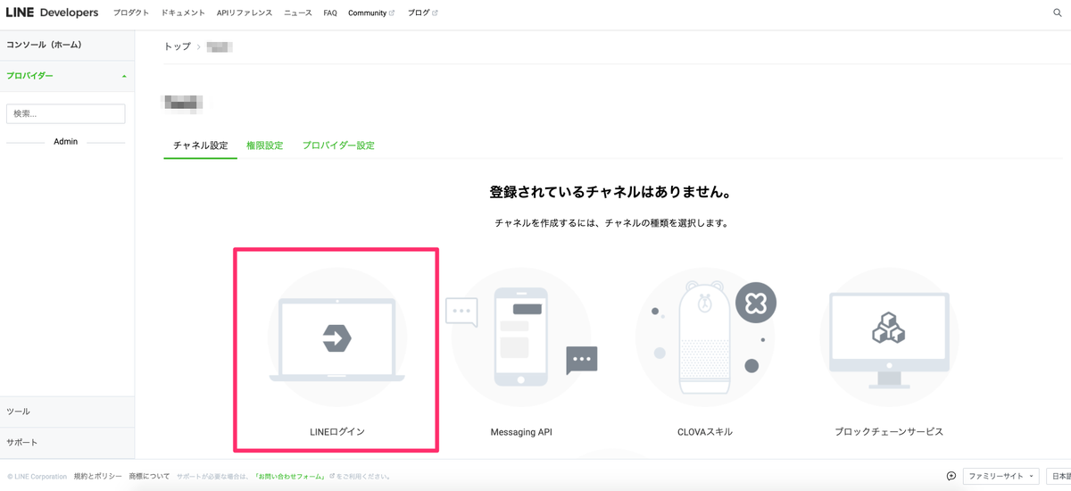Image resolution: width=1071 pixels, height=491 pixels.
Task: Open 商標について link
Action: click(149, 477)
